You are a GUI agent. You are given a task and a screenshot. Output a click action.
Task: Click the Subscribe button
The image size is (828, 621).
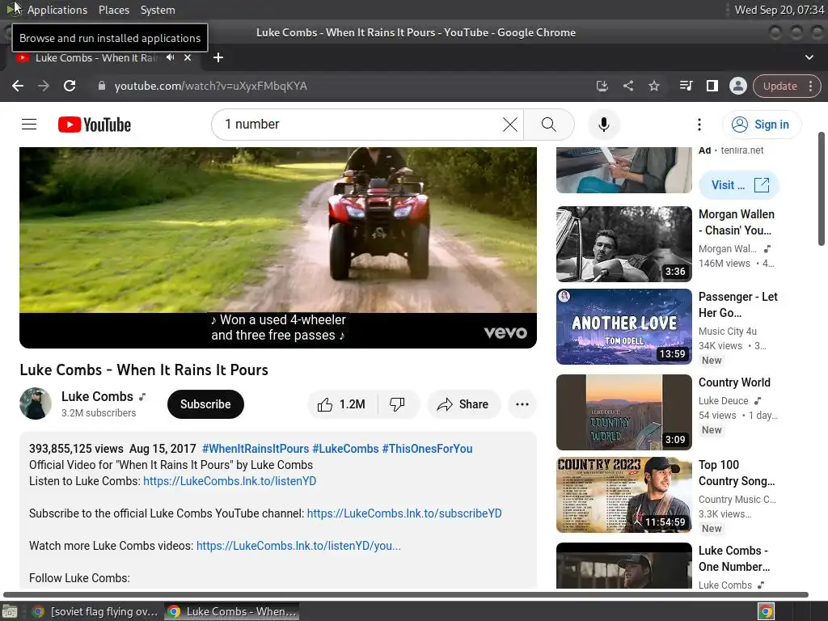(205, 404)
